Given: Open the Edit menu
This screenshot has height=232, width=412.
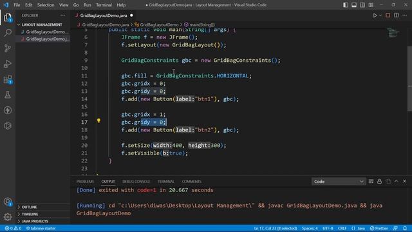Looking at the screenshot, I should (28, 5).
